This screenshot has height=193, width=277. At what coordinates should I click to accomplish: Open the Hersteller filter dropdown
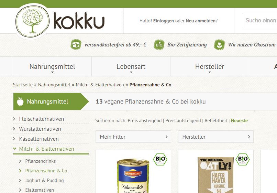(x=216, y=137)
